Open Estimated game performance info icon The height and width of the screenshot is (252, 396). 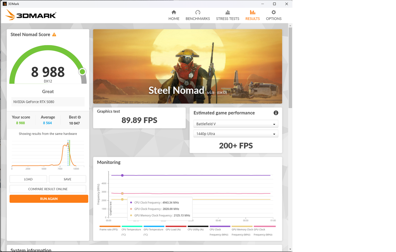(276, 113)
